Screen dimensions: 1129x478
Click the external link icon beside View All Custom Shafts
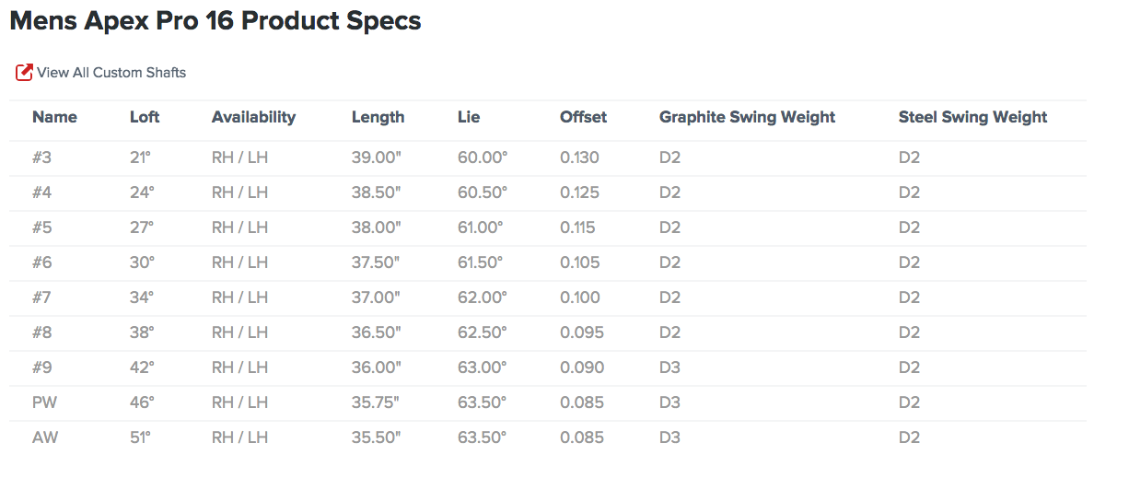(x=25, y=72)
